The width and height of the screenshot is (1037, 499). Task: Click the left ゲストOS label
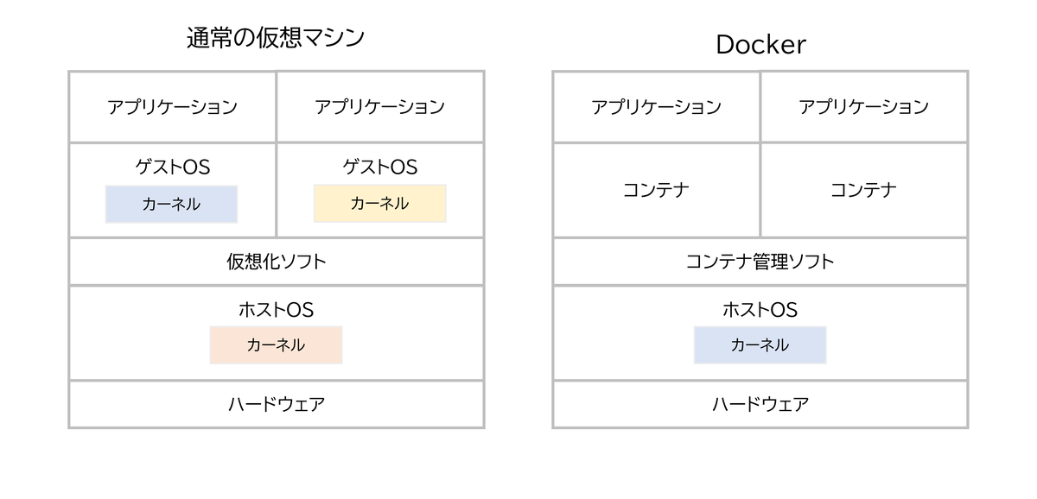pos(172,167)
